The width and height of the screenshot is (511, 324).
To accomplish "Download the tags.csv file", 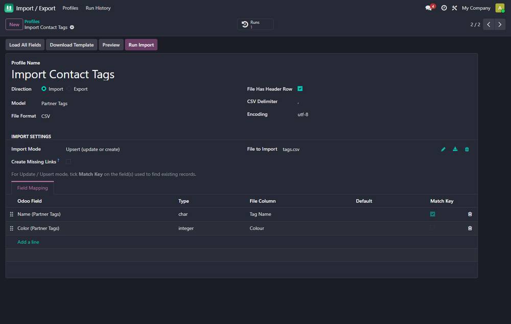I will click(x=455, y=149).
